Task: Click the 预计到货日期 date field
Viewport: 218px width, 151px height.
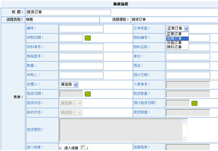Action: [x=178, y=103]
